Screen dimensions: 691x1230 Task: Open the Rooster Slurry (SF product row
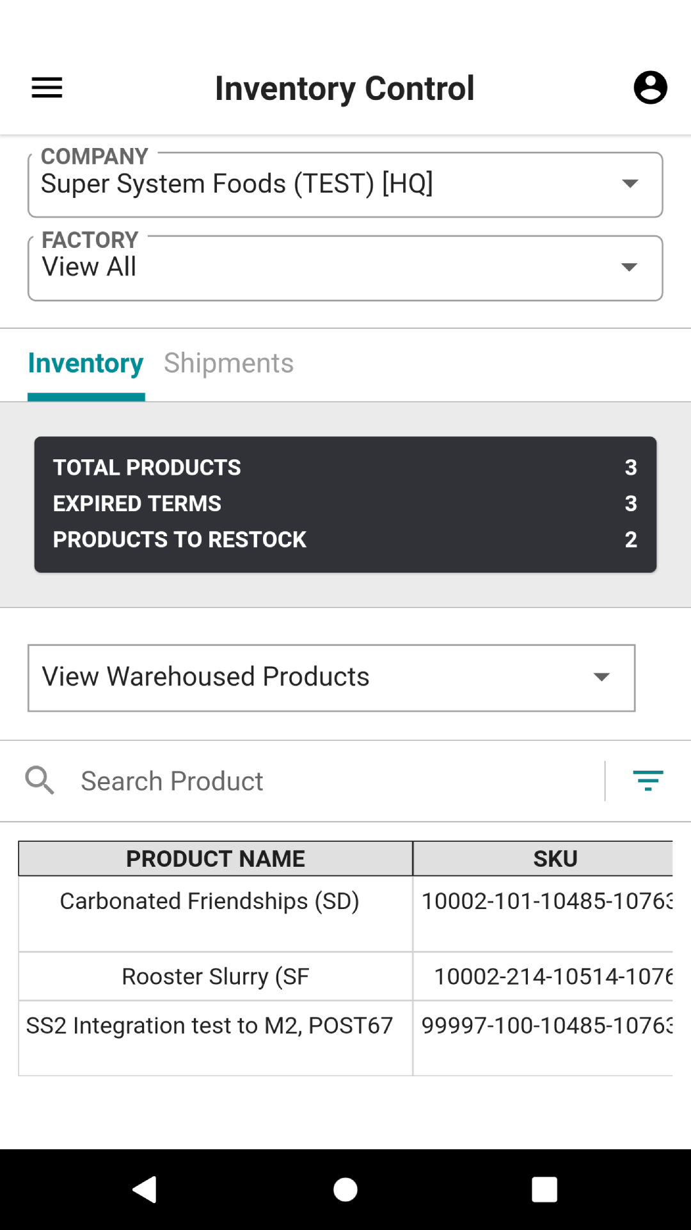click(x=345, y=976)
